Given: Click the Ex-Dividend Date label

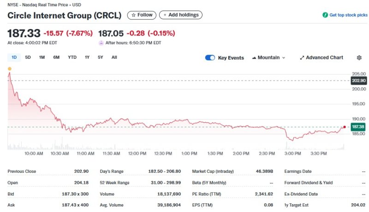Looking at the screenshot, I should click(301, 194).
